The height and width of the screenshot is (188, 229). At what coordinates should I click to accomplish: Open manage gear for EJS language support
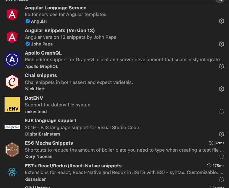(x=221, y=134)
